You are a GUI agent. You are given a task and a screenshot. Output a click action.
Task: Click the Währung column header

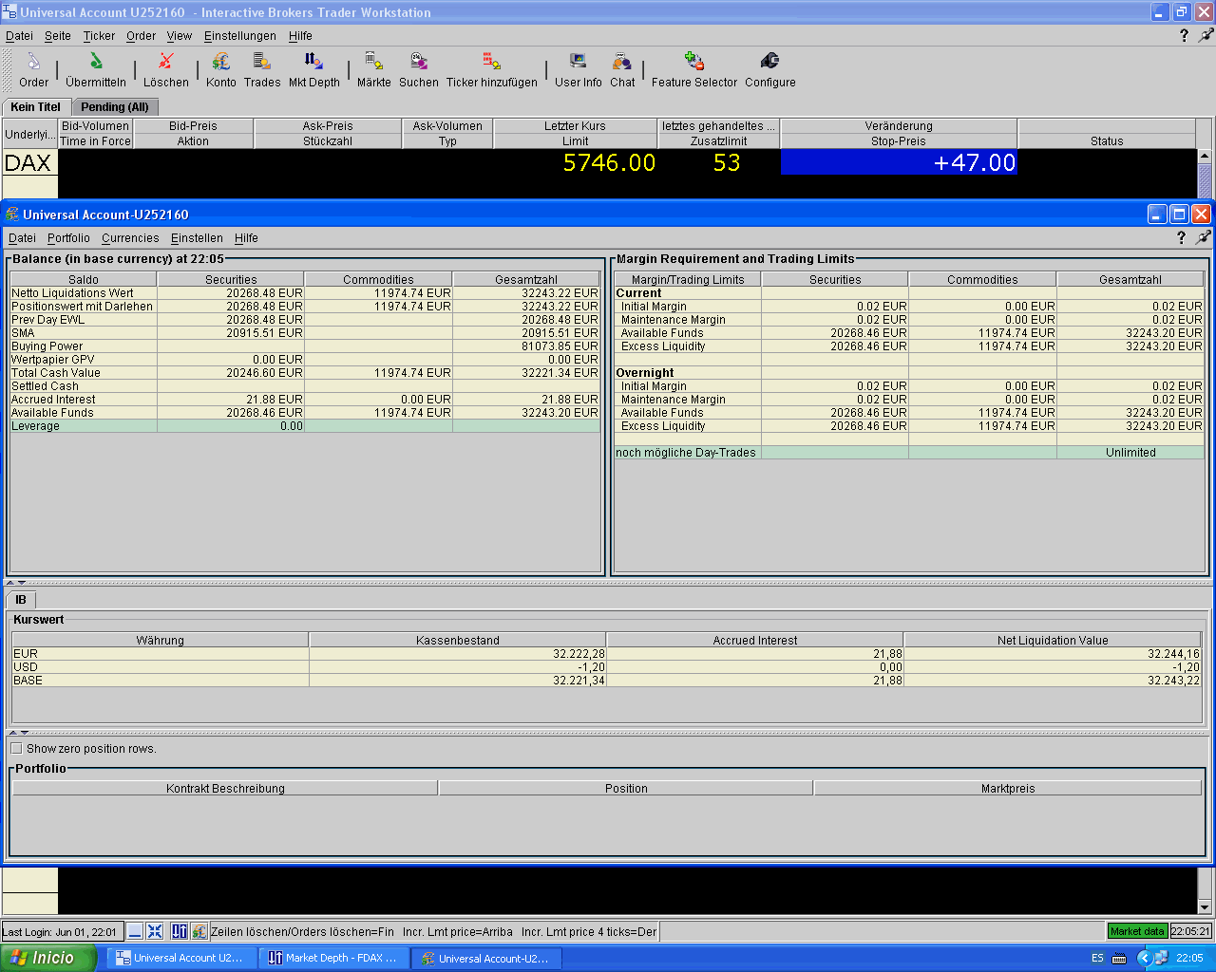(160, 640)
